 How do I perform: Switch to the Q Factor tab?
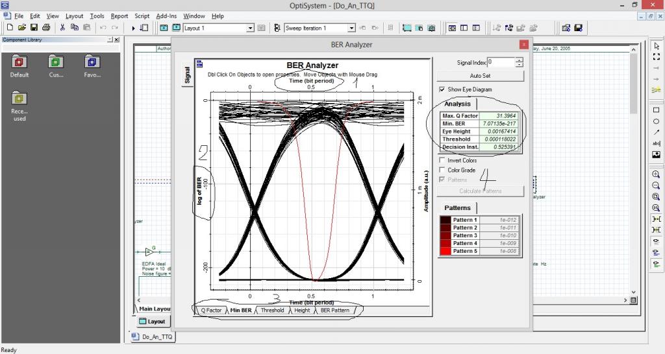pyautogui.click(x=210, y=311)
